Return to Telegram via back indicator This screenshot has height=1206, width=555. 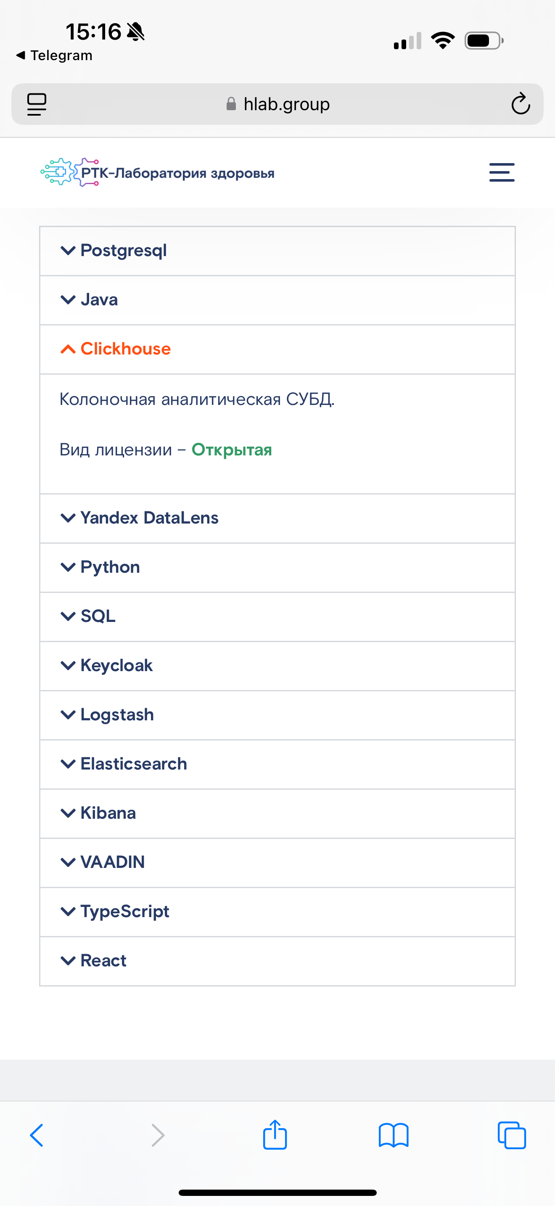coord(54,55)
